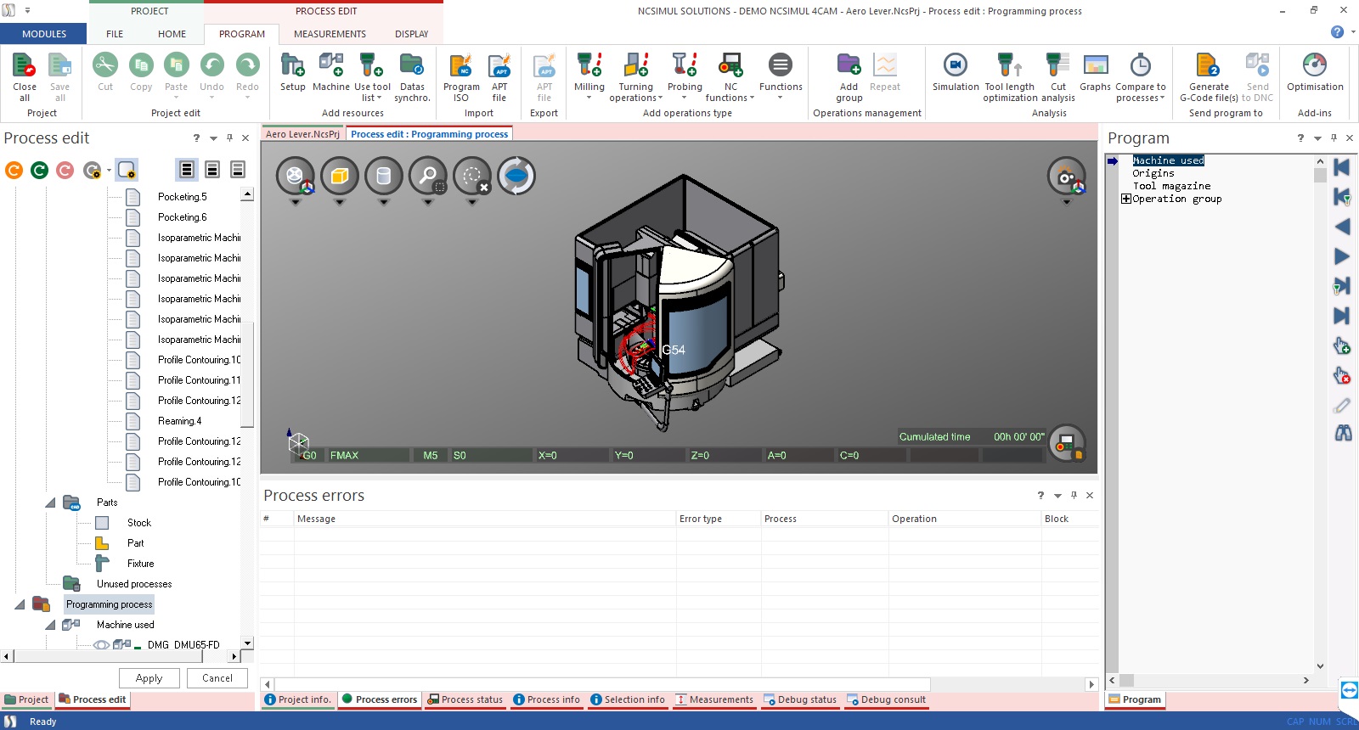Click the Datas synchro. icon
1359x730 pixels.
412,73
